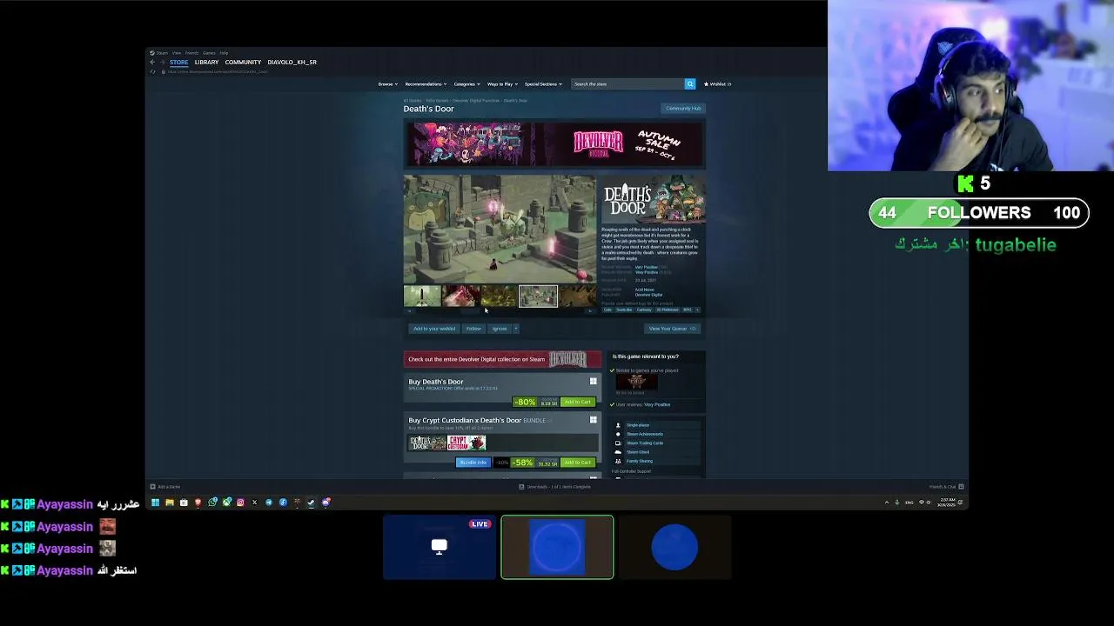Add Crypt Custodian bundle to cart
This screenshot has height=626, width=1114.
click(577, 463)
